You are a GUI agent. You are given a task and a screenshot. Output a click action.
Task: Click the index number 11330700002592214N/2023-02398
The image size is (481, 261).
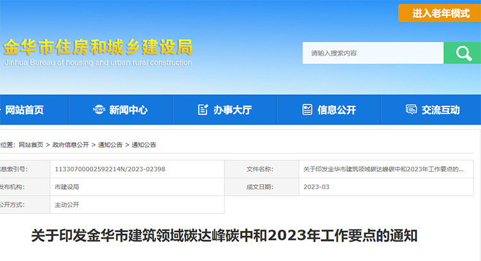[110, 169]
